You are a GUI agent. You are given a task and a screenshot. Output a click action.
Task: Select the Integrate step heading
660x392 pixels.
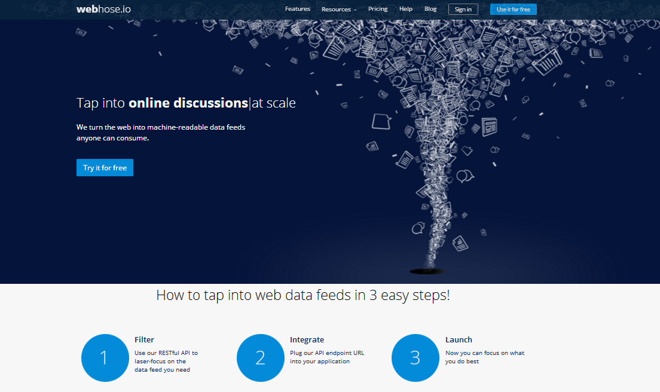tap(307, 340)
